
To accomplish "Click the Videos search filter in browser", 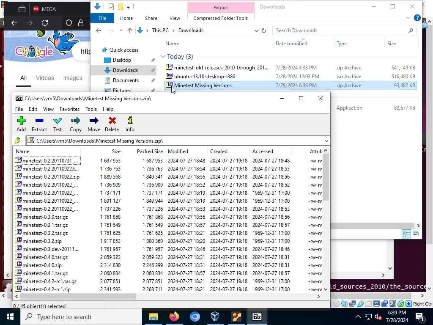I will coord(45,78).
